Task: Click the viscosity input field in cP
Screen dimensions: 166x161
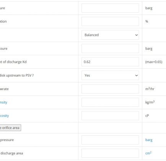Action: tap(110, 116)
